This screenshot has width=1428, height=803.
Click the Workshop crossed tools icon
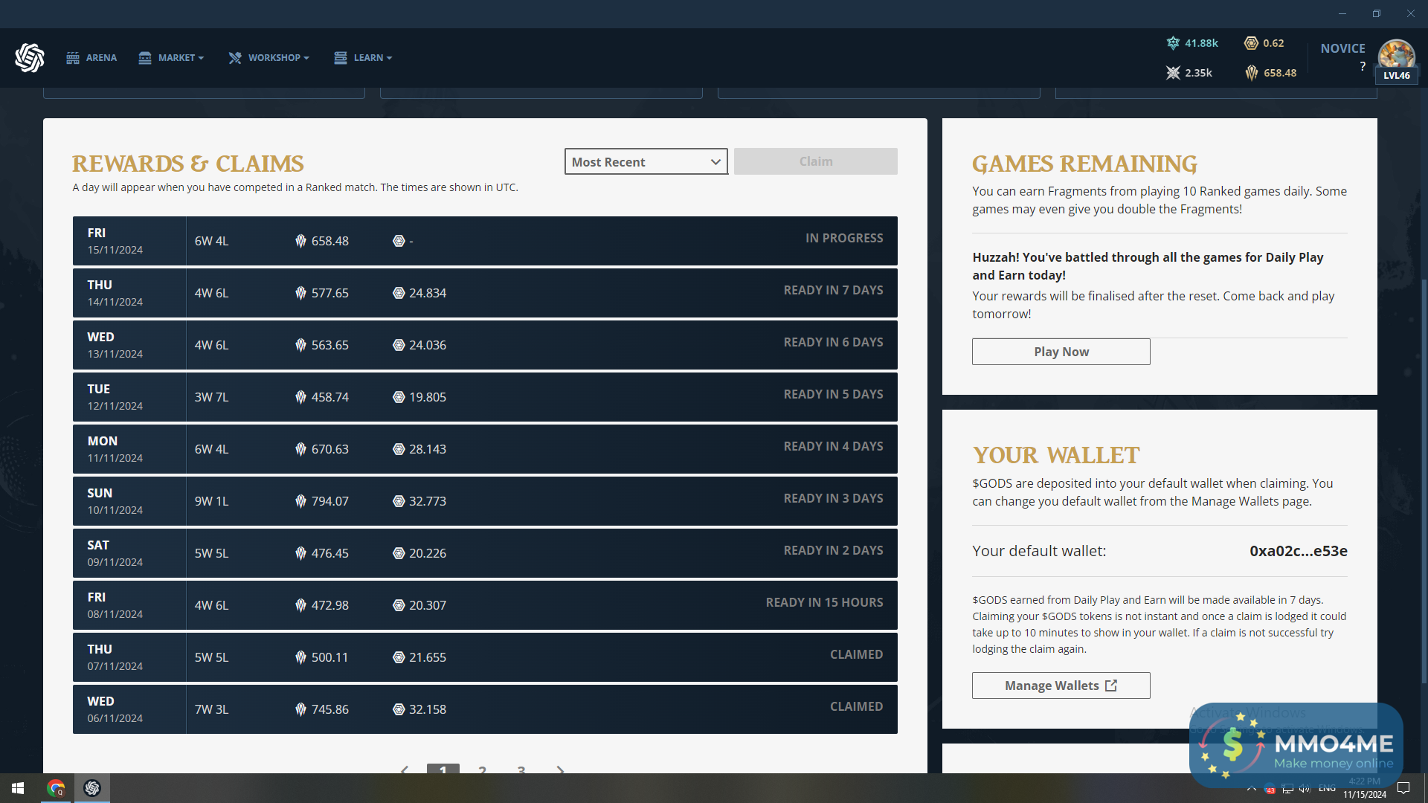click(235, 57)
